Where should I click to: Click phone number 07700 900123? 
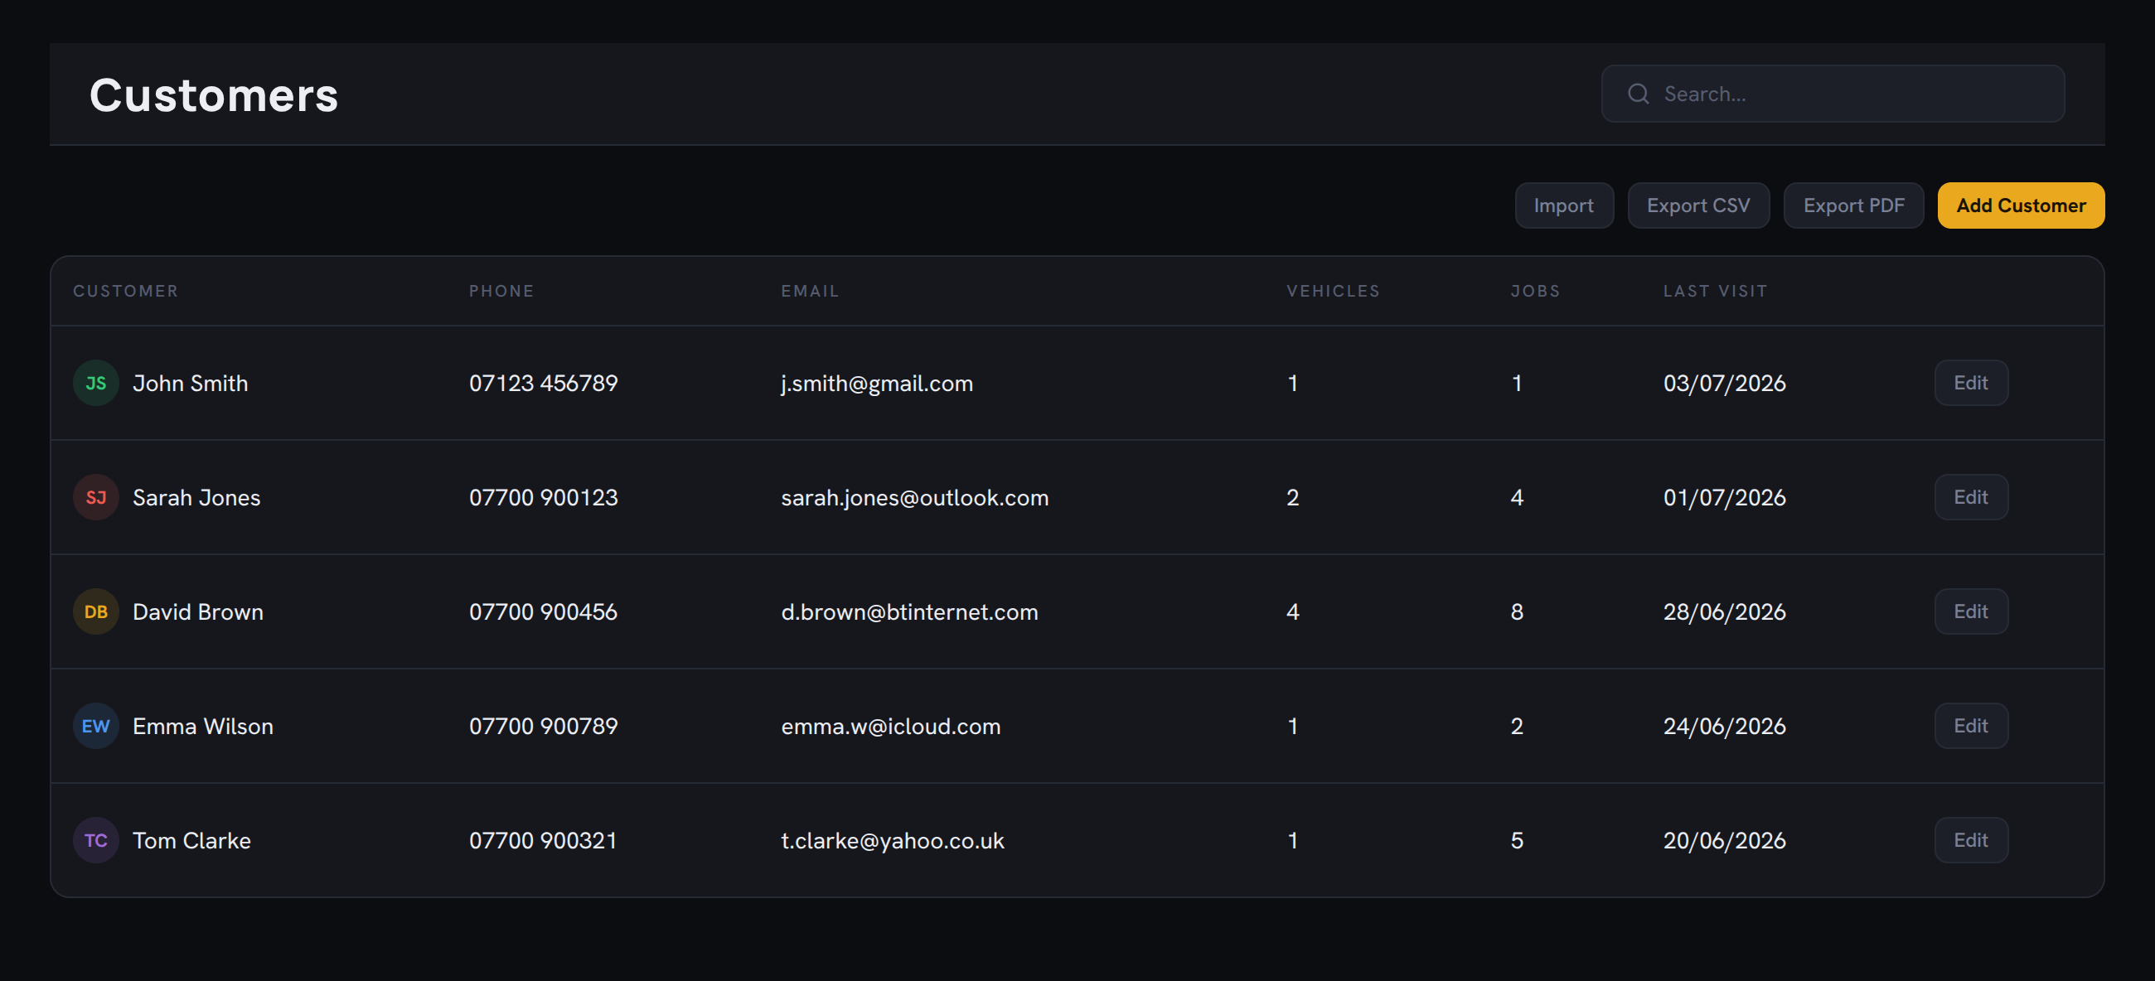pos(543,498)
